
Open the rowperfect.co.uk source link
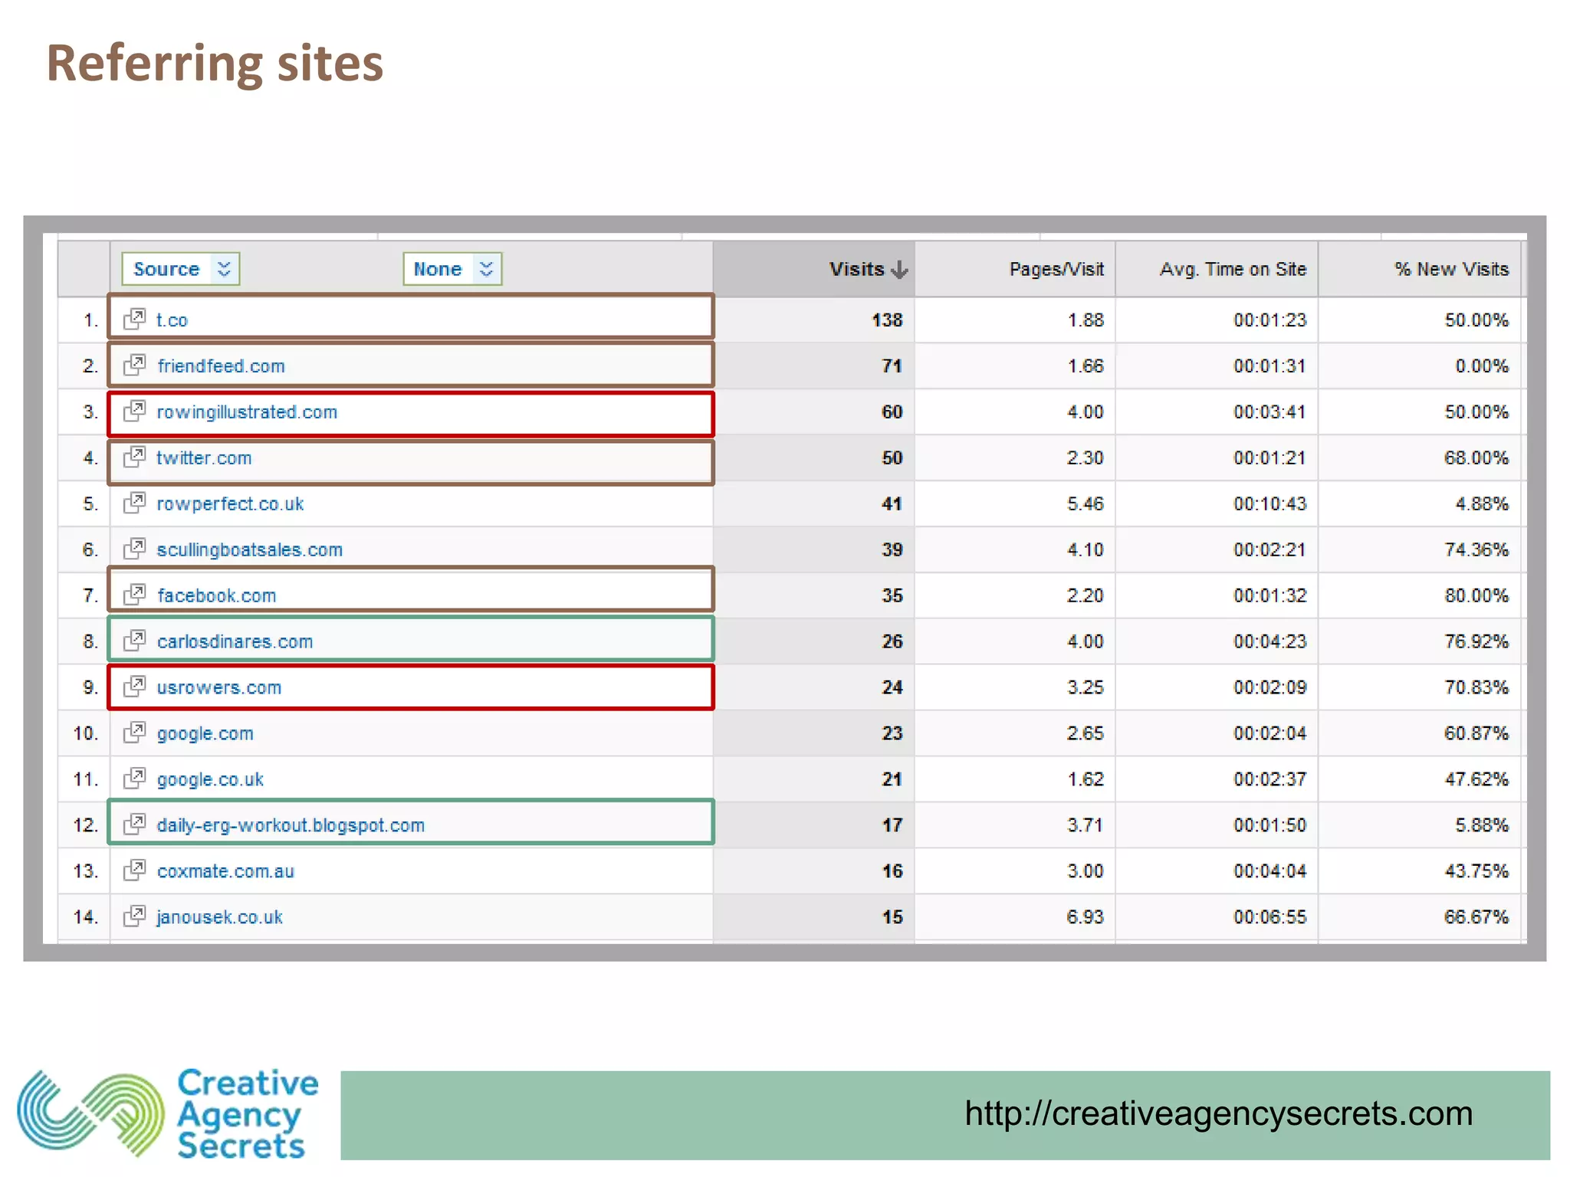pyautogui.click(x=230, y=504)
